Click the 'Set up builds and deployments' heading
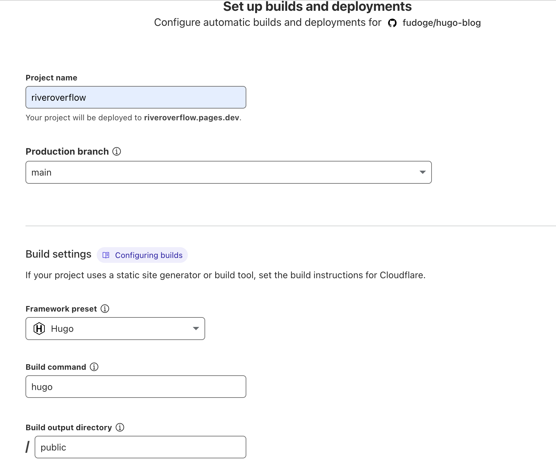This screenshot has height=476, width=556. 317,7
